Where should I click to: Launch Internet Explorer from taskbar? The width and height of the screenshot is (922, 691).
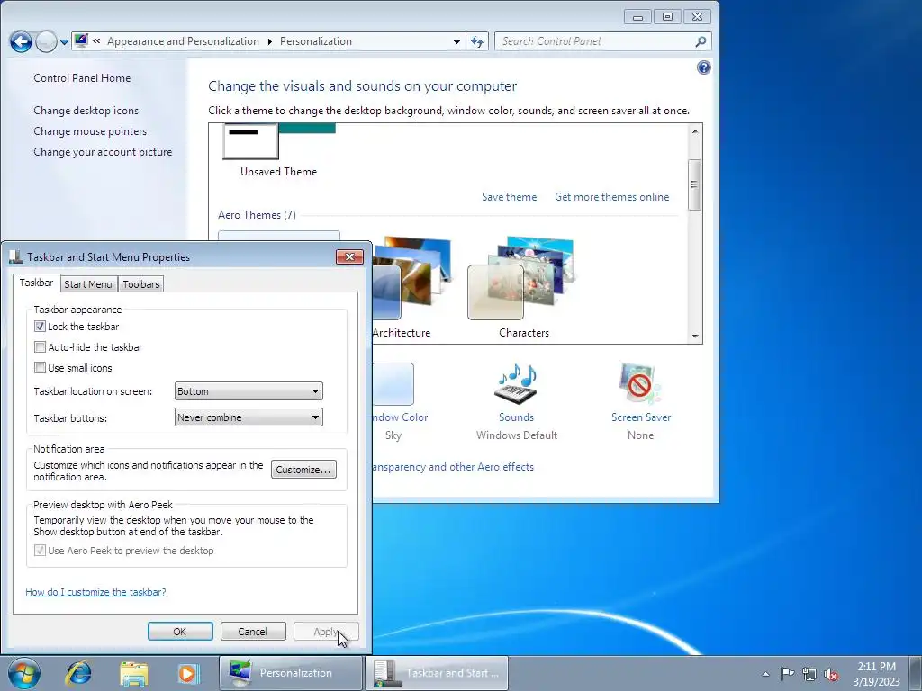coord(78,673)
